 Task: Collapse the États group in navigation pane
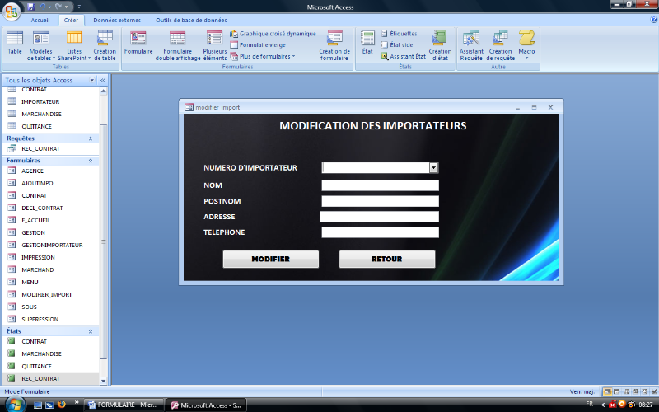pos(90,330)
